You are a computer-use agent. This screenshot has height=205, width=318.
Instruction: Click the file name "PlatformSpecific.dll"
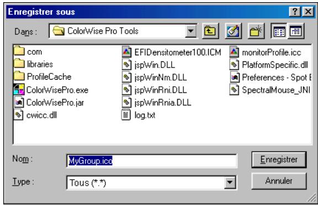click(x=275, y=65)
